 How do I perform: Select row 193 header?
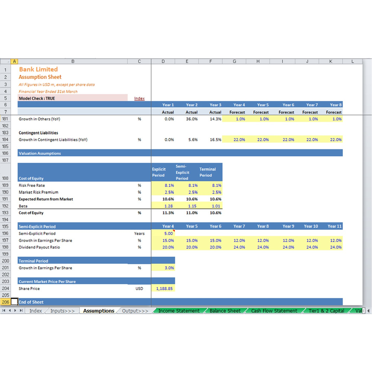click(x=5, y=213)
